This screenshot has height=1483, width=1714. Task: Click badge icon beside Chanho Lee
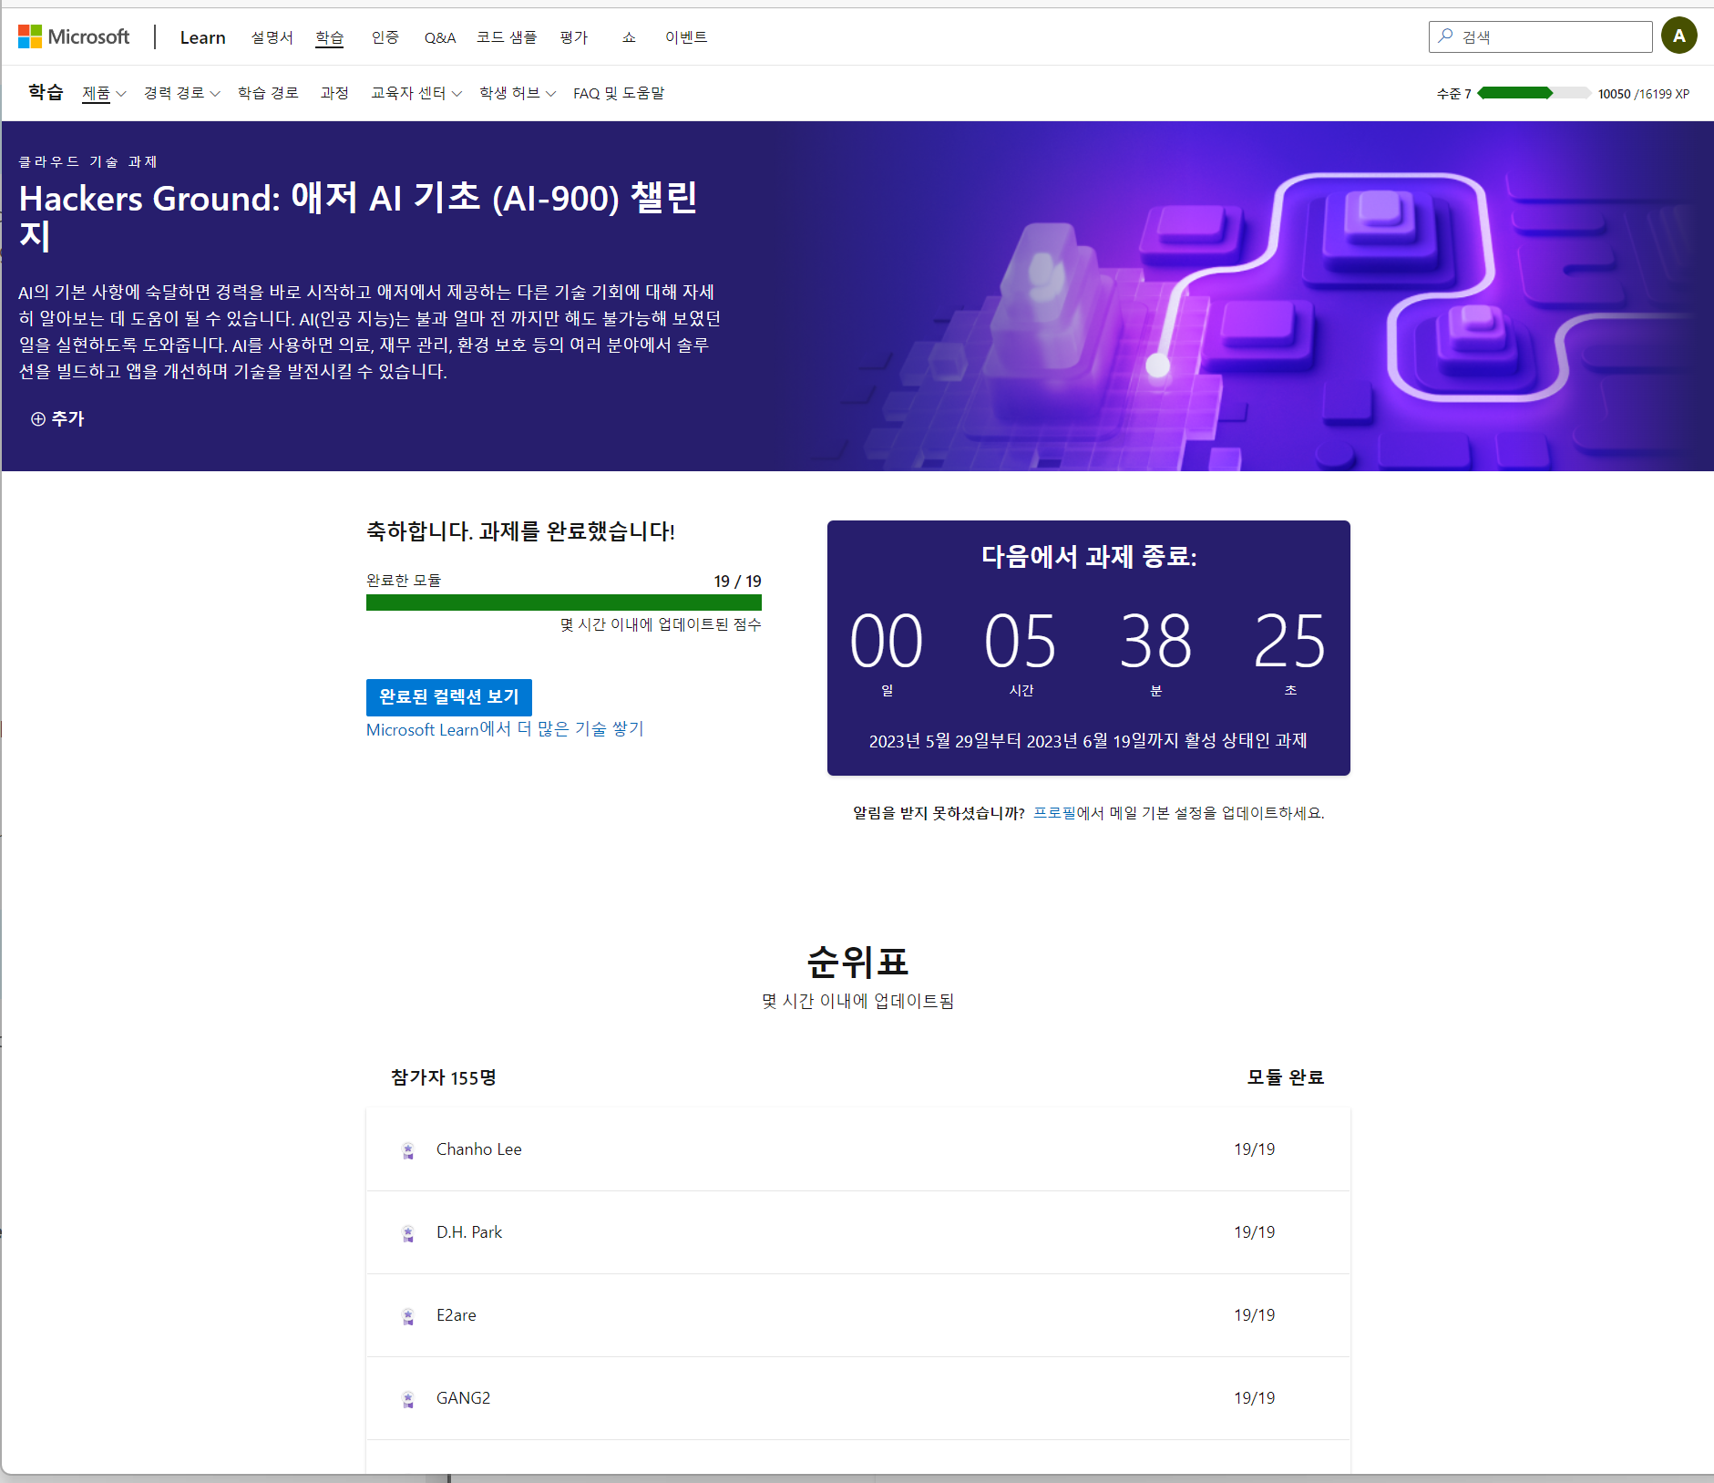(408, 1150)
